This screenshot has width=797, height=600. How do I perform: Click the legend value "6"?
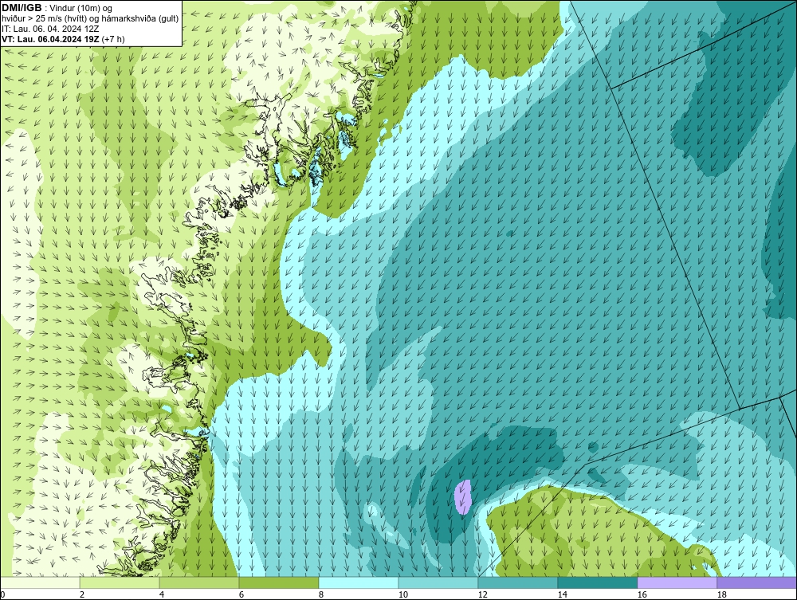click(x=241, y=594)
